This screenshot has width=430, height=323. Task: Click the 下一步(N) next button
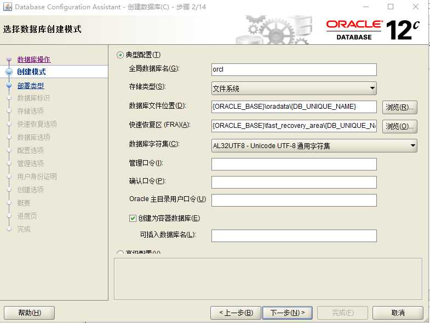coord(288,313)
